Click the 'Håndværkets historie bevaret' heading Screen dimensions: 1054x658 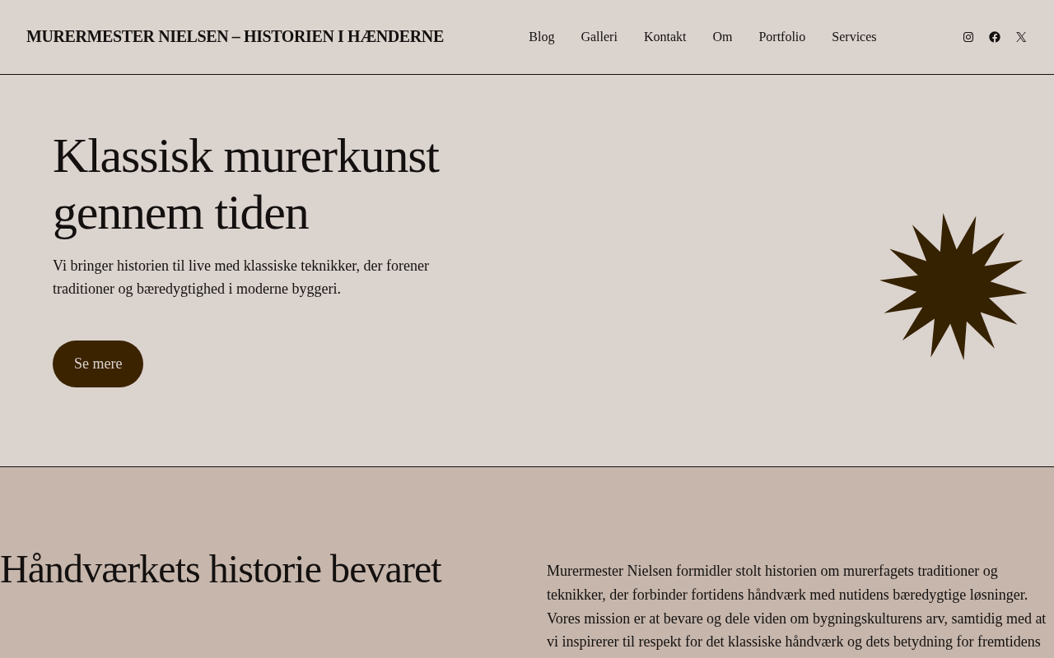(x=221, y=569)
